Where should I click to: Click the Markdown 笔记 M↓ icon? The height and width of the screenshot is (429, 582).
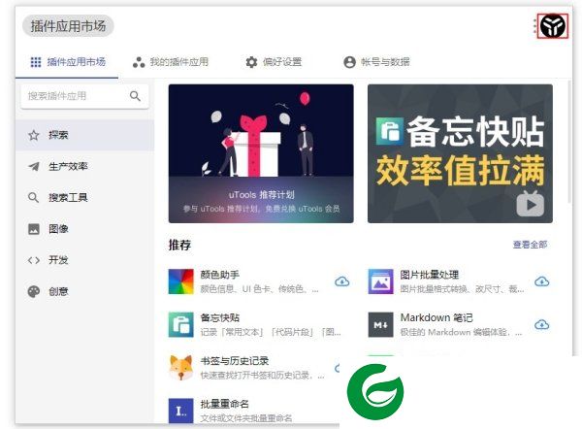(x=380, y=324)
